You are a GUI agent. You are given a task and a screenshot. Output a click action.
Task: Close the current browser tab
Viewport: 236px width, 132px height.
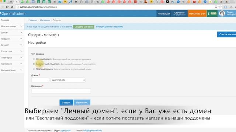(x=17, y=2)
